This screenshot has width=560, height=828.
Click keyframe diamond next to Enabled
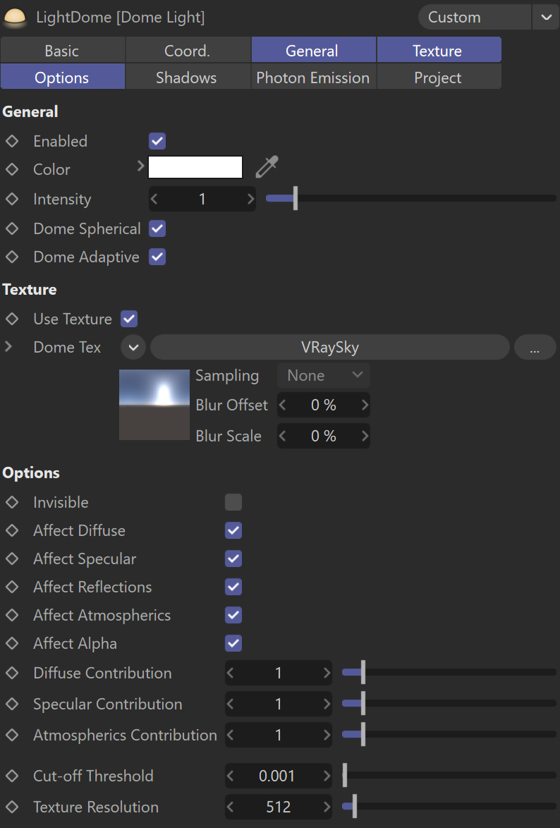point(12,141)
